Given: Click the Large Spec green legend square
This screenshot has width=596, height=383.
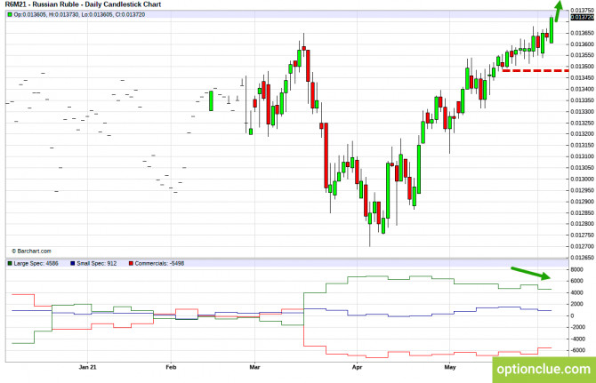Looking at the screenshot, I should pos(10,263).
